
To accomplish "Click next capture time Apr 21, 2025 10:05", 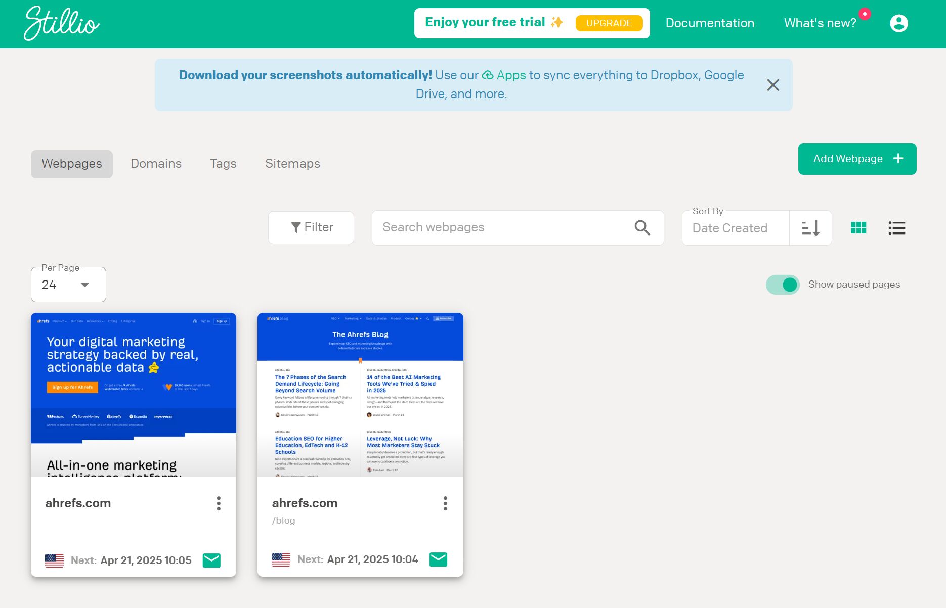I will [x=146, y=560].
